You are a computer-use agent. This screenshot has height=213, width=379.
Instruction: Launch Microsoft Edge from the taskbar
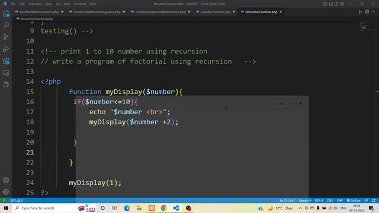(127, 208)
